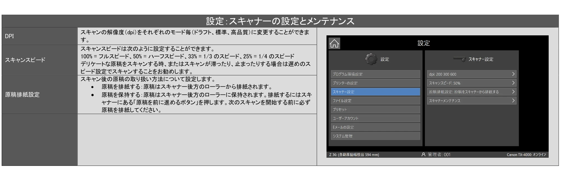Open プリンターの設定 menu item

click(375, 83)
